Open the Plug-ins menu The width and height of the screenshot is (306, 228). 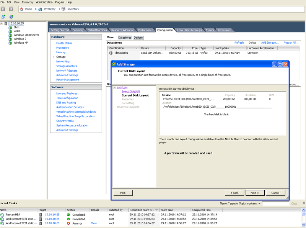tap(60, 2)
